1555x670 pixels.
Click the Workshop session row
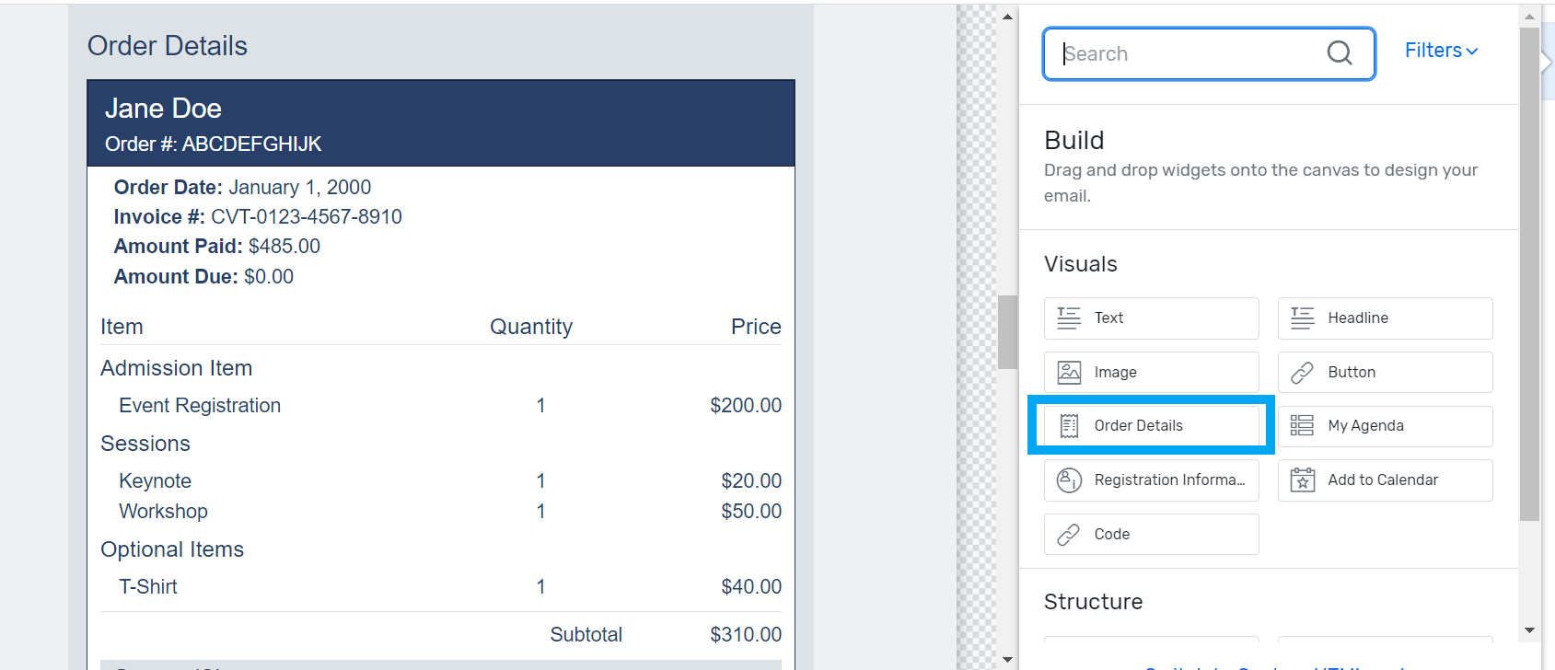point(441,512)
